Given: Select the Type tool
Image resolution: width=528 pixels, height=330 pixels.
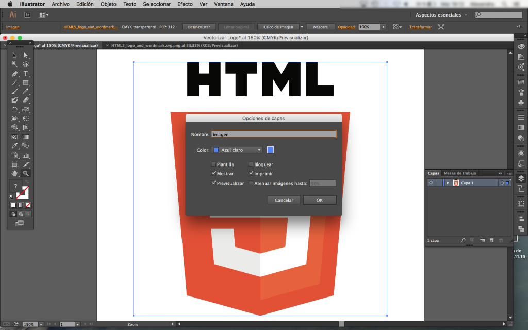Looking at the screenshot, I should click(x=26, y=73).
